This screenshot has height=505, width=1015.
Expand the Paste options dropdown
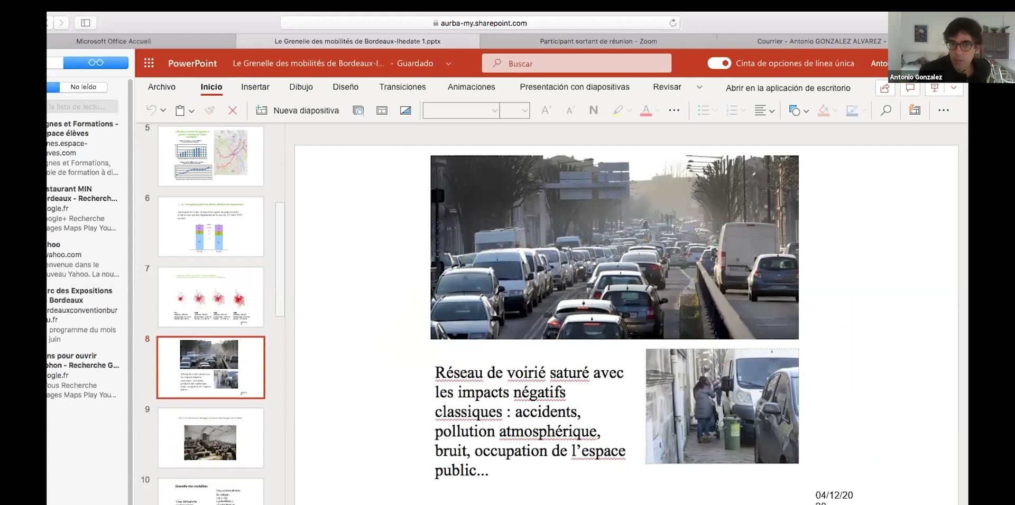pos(191,111)
